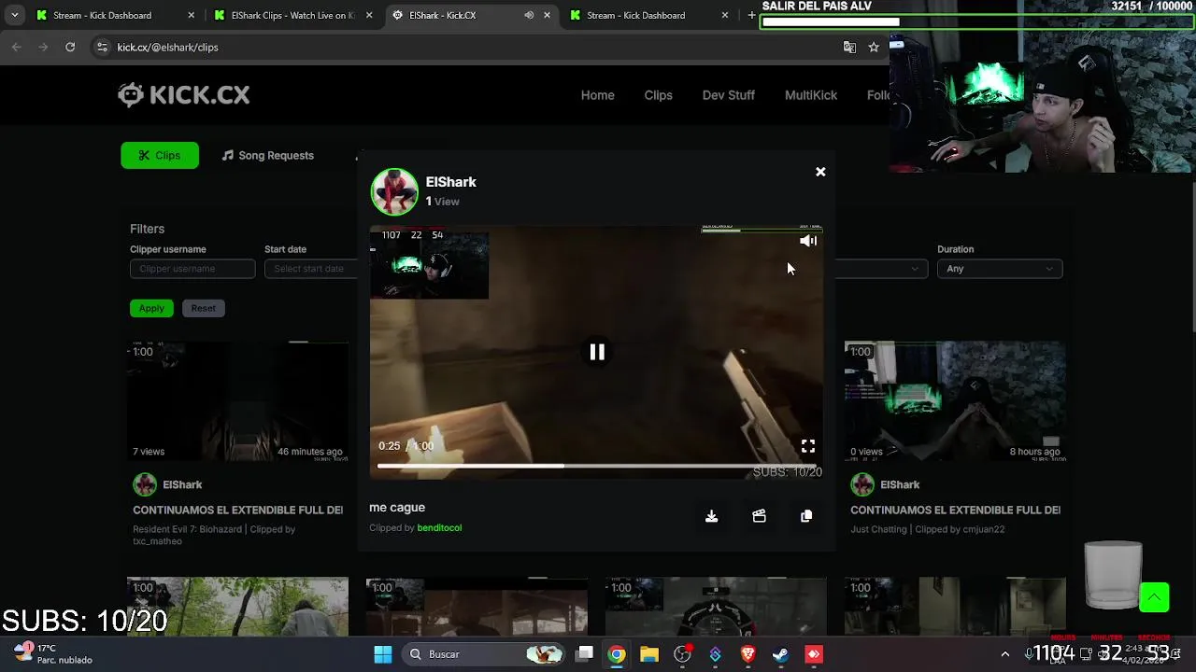The height and width of the screenshot is (672, 1196).
Task: Translate this page icon
Action: point(849,47)
